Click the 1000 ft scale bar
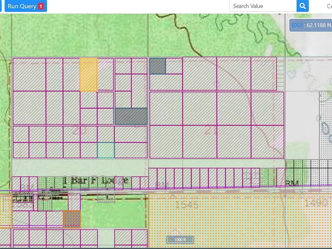This screenshot has width=332, height=249. coord(180,240)
